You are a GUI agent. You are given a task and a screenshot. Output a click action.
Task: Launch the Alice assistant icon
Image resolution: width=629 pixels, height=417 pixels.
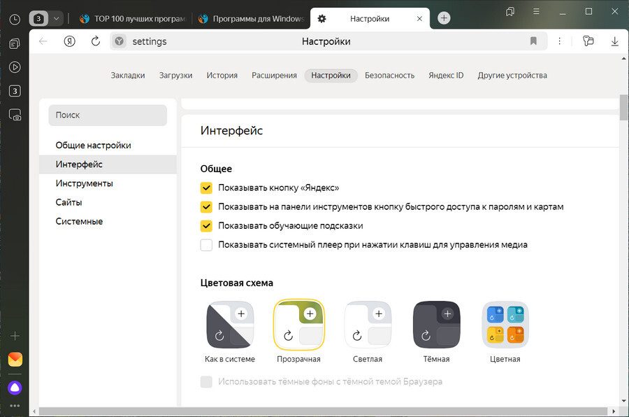[15, 388]
